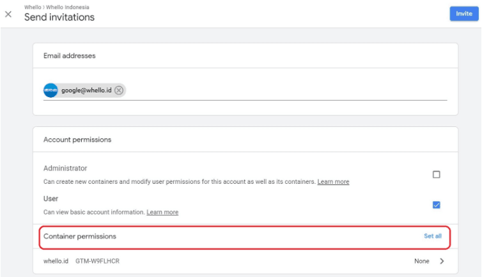Close the Send invitations dialog

(x=8, y=14)
